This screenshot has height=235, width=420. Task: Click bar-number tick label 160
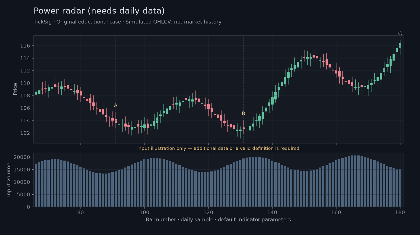click(x=336, y=212)
